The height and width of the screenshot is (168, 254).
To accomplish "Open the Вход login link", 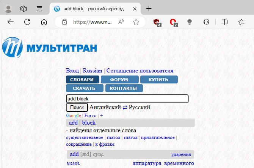I will point(72,71).
